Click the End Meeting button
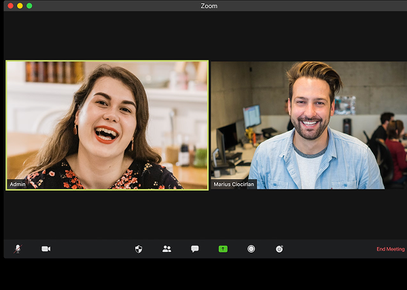The image size is (407, 290). tap(391, 249)
